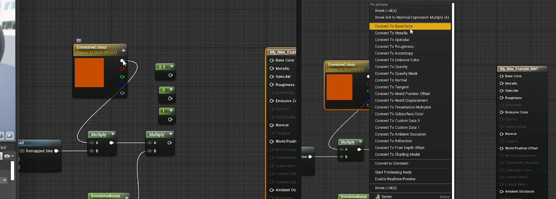This screenshot has width=556, height=199.
Task: Click blue channel pin on unselected EmmisiveColour node
Action: tap(122, 85)
